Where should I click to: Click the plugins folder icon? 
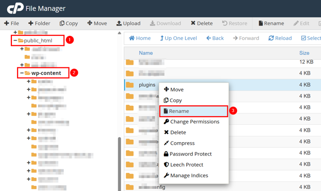pos(130,85)
